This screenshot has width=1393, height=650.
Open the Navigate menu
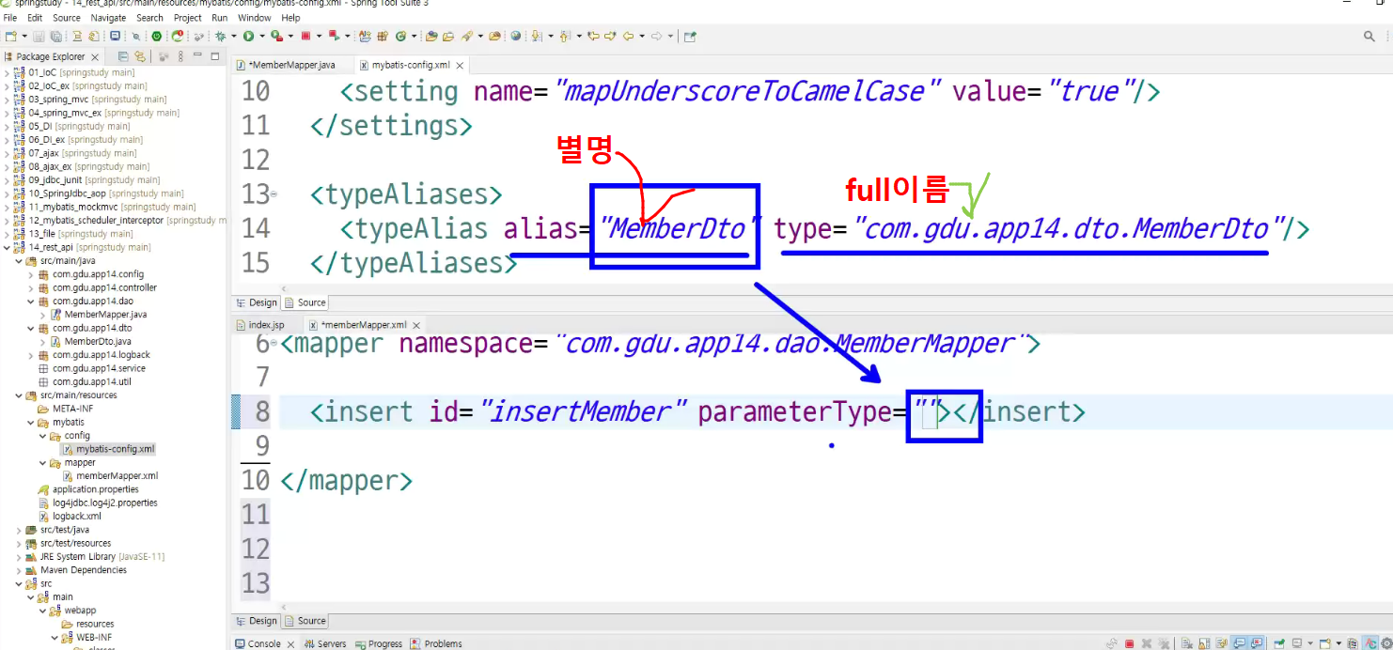point(108,18)
